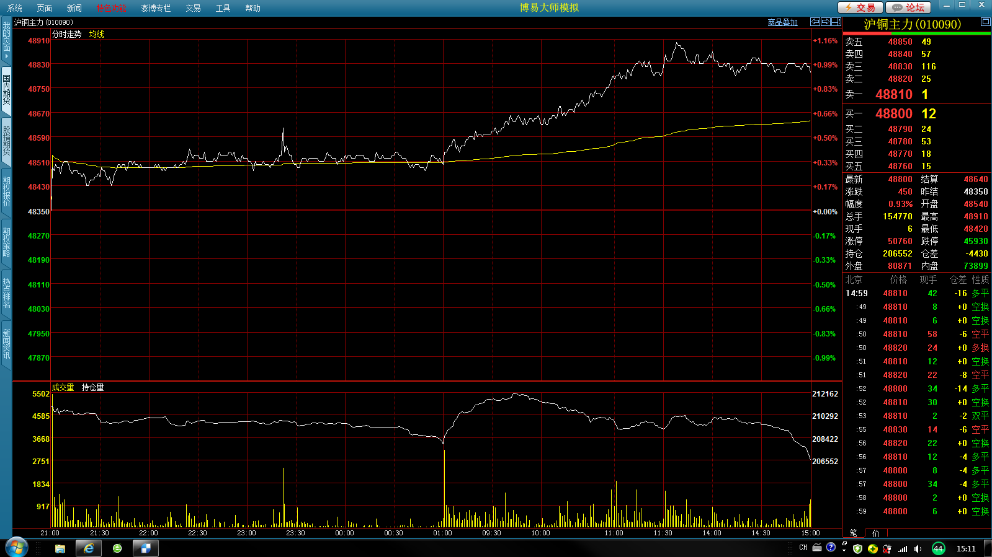
Task: Click the 商品叠加 link
Action: pyautogui.click(x=782, y=22)
